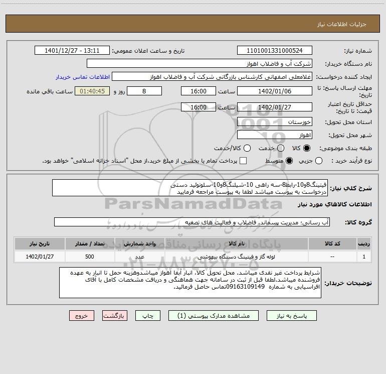Click the quantity cell 500
The image size is (386, 374).
pos(90,257)
